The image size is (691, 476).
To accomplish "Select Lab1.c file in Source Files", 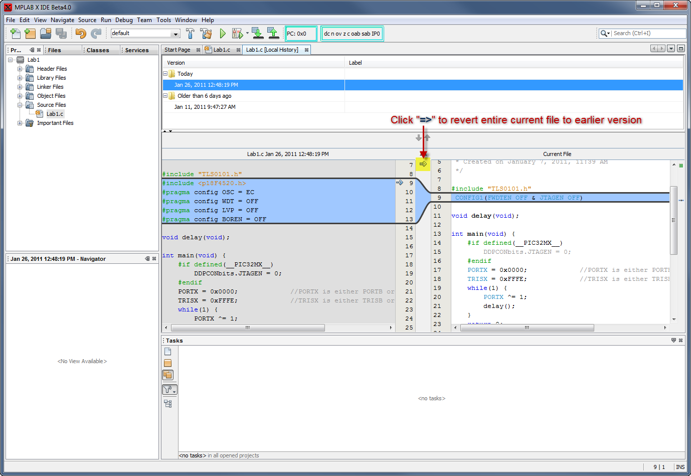I will click(x=55, y=114).
